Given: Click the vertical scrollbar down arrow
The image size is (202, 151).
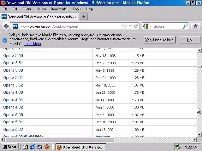Looking at the screenshot, I should point(199,135).
